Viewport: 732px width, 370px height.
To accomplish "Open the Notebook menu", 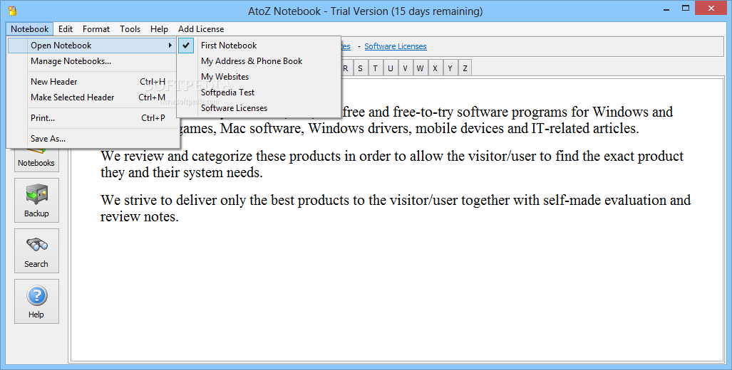I will 30,29.
